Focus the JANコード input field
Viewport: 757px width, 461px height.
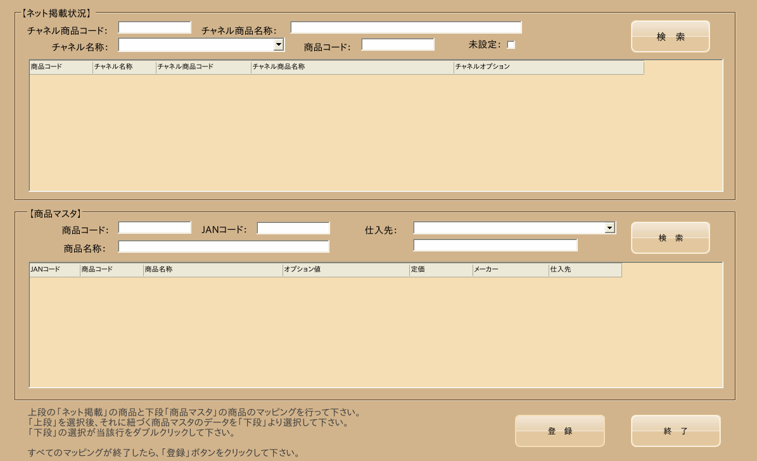[293, 228]
